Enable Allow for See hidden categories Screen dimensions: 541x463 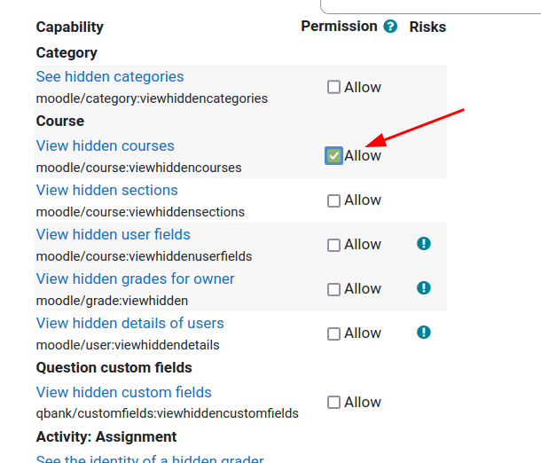coord(333,87)
